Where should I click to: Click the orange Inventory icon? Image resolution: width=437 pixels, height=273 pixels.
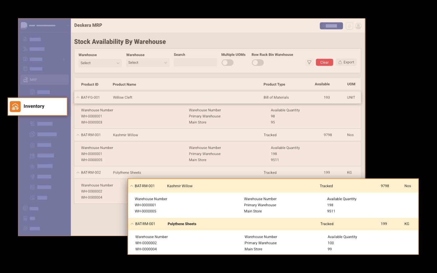coord(15,106)
